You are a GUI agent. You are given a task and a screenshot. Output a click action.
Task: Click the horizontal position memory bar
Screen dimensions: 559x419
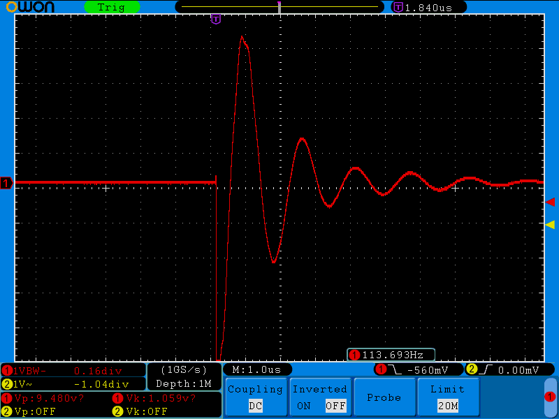point(279,7)
